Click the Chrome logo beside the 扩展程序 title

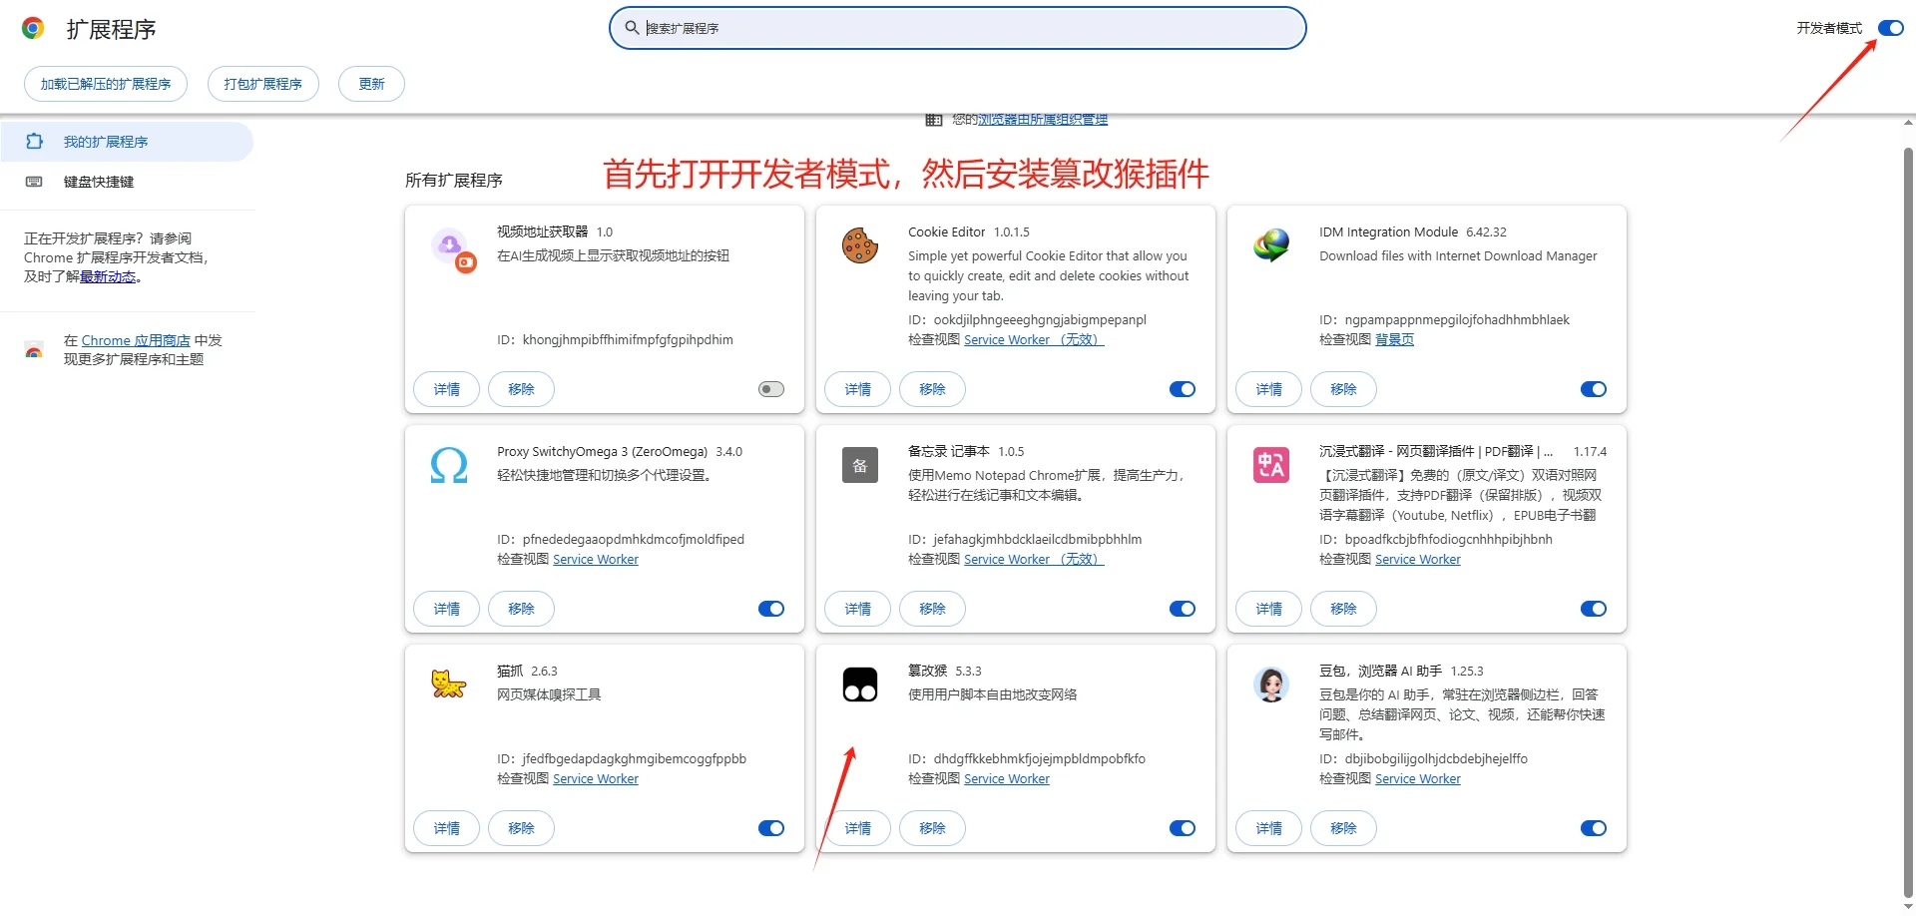coord(33,28)
